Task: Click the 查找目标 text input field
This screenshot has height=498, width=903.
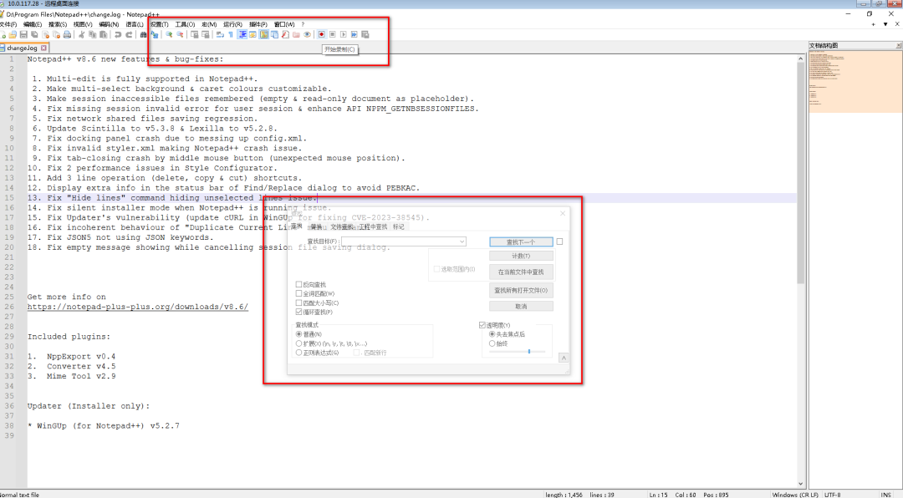Action: (400, 241)
